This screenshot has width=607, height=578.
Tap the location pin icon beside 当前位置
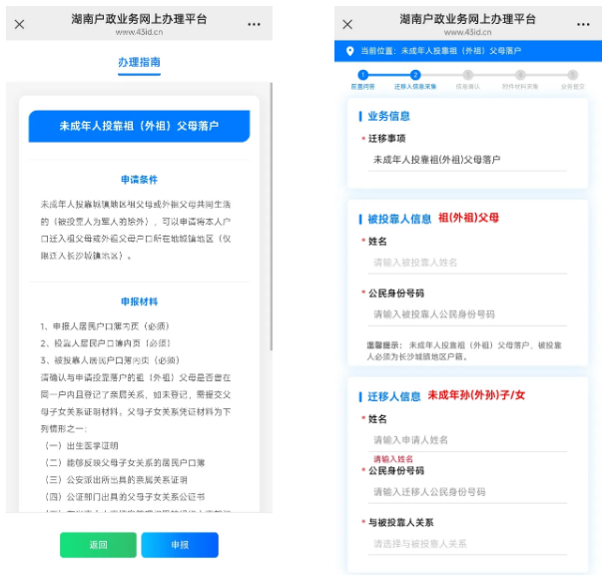pos(348,51)
